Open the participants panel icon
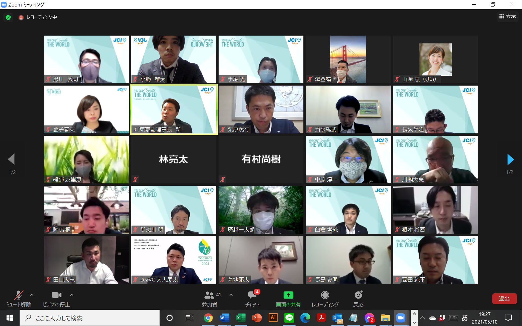Viewport: 522px width, 326px height. point(209,295)
